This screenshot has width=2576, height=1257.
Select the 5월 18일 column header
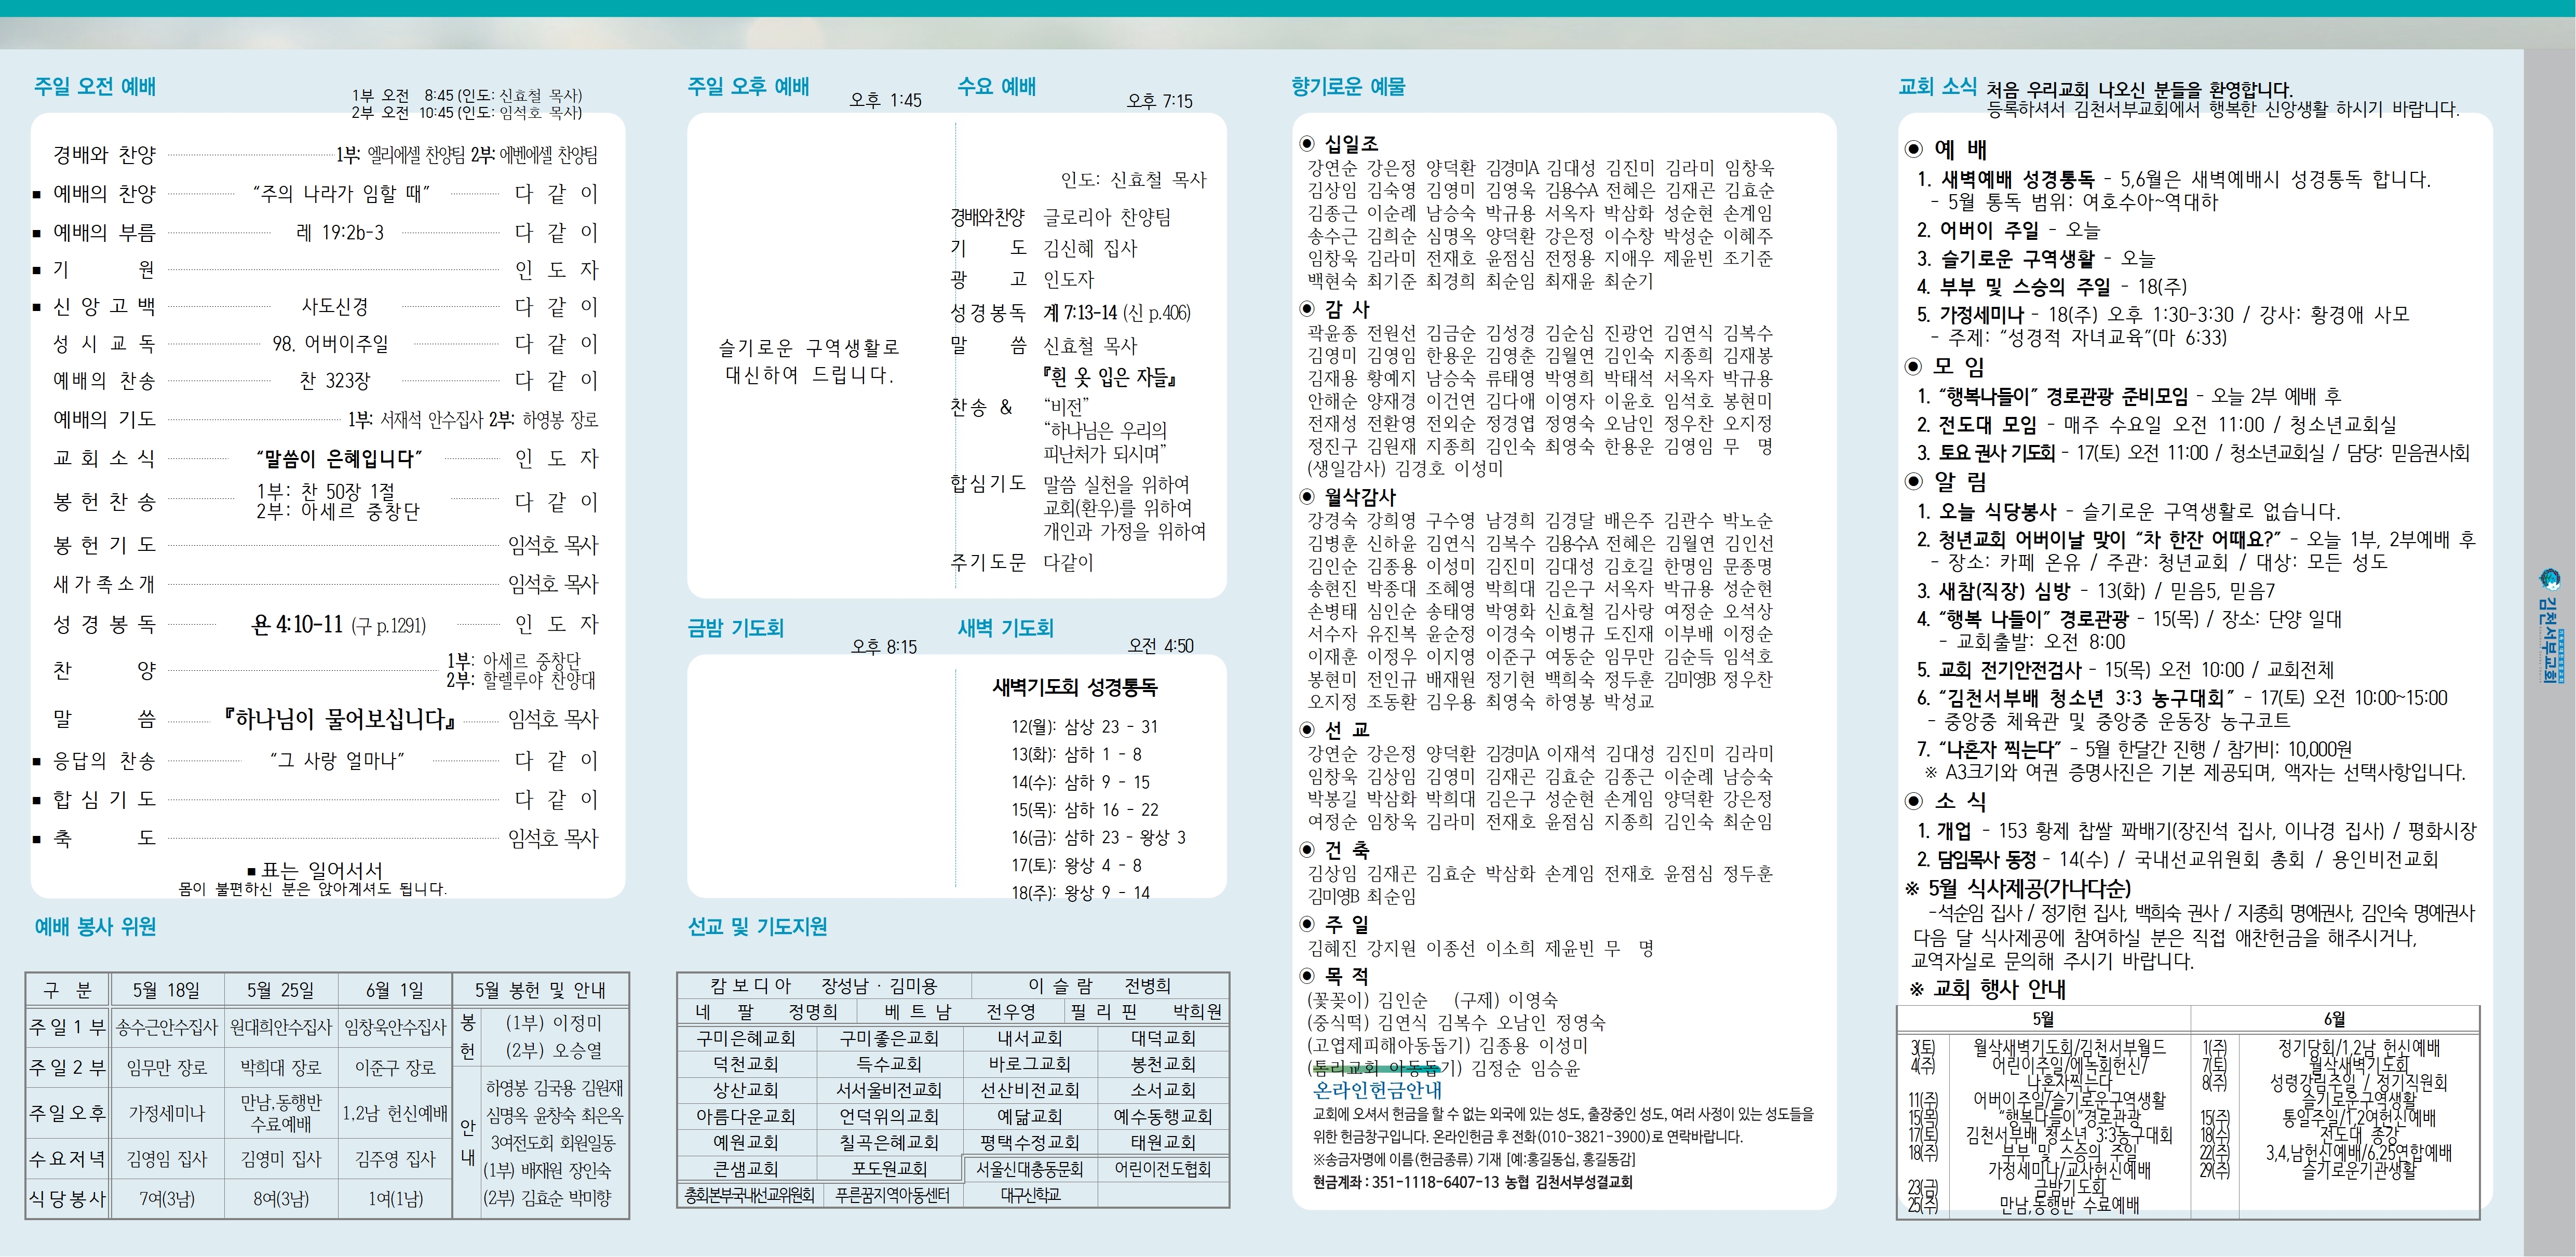167,990
